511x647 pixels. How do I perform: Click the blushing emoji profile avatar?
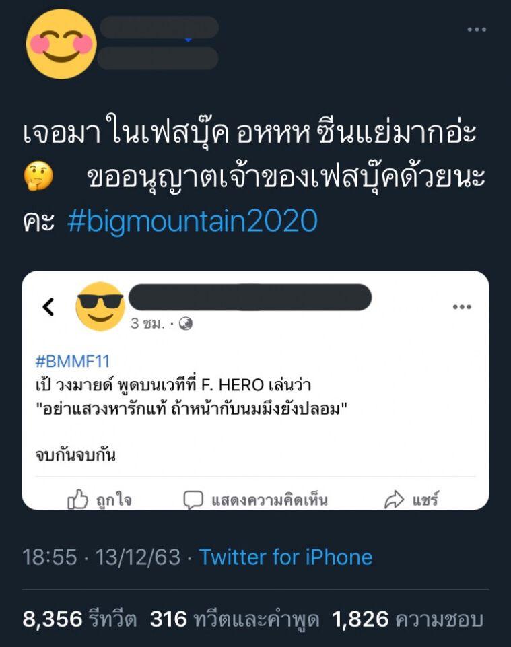point(61,44)
